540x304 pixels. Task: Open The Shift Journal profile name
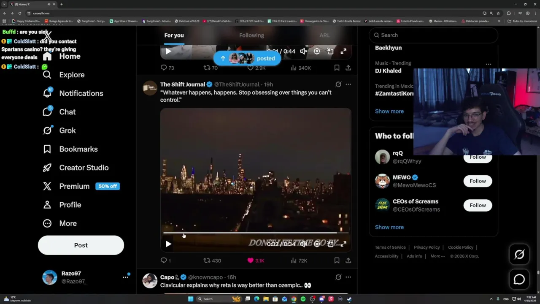click(x=183, y=84)
